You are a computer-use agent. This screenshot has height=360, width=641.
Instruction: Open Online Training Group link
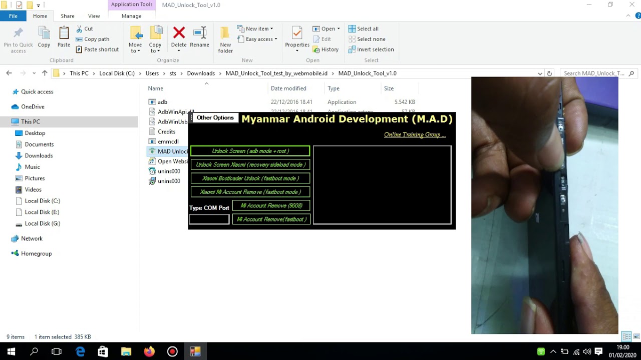[x=415, y=134]
